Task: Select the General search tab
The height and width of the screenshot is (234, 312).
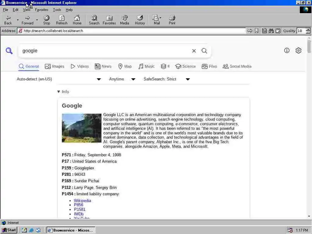Action: click(29, 66)
